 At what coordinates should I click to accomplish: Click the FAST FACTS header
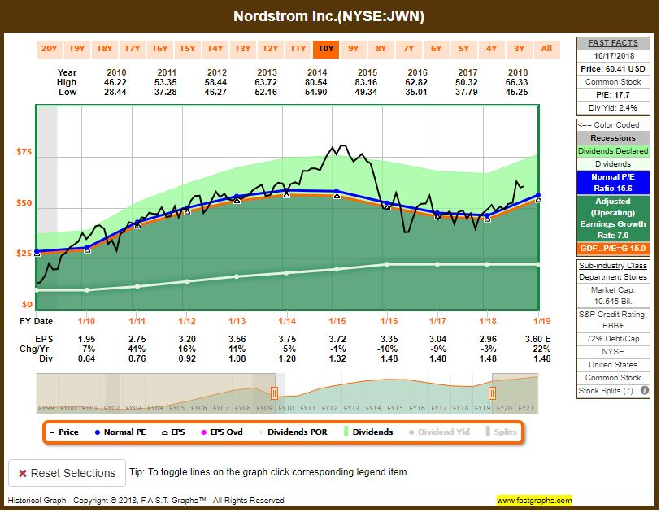point(613,43)
